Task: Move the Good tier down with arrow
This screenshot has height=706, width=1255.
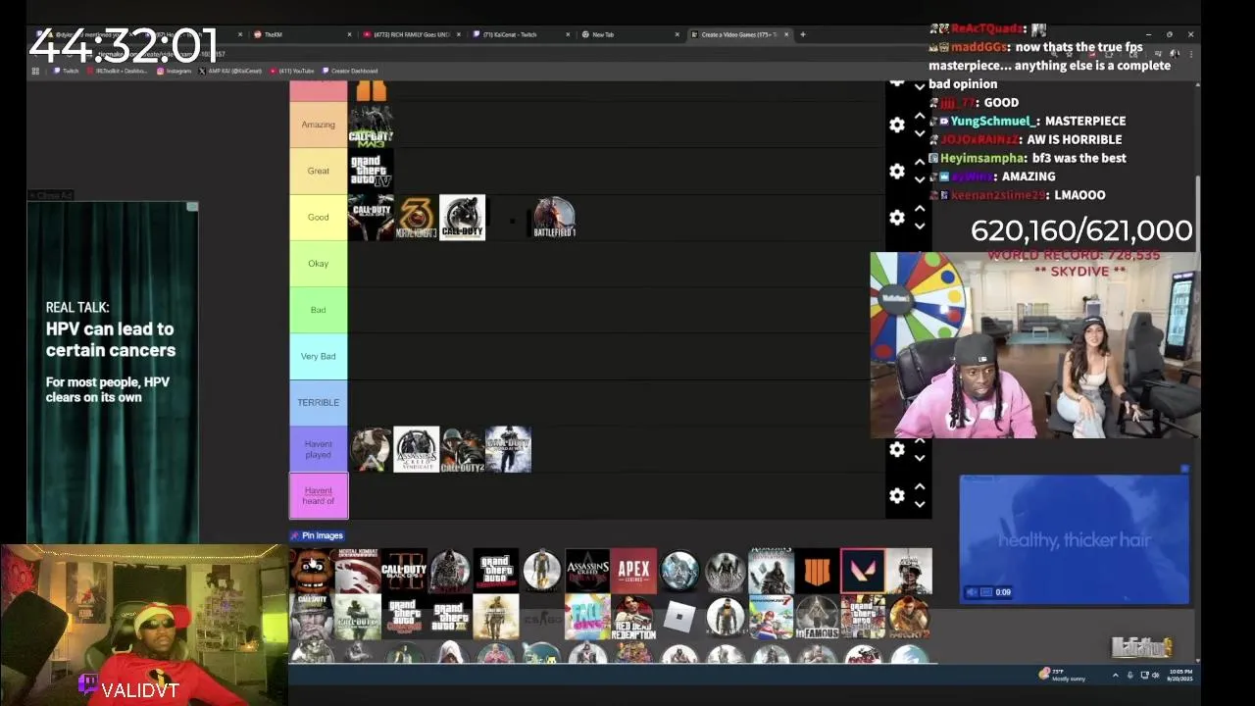Action: [x=920, y=226]
